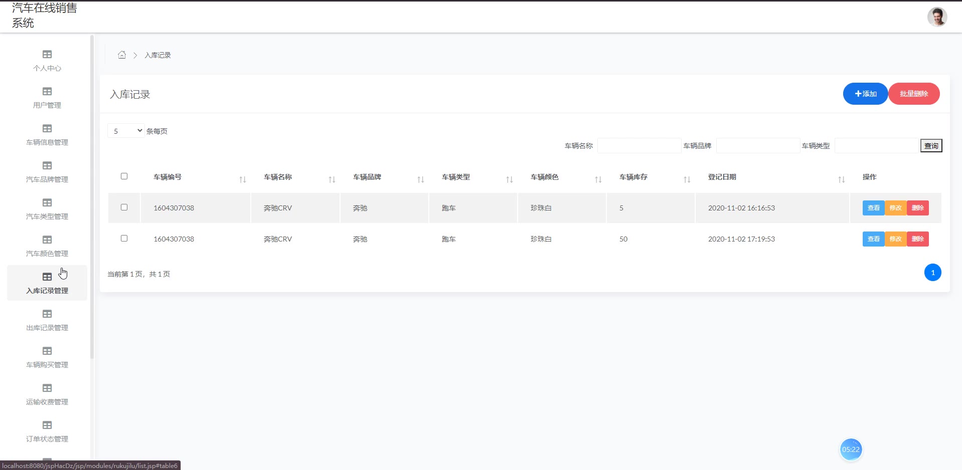Image resolution: width=962 pixels, height=470 pixels.
Task: Click the 汽车类型管理 sidebar icon
Action: (47, 202)
